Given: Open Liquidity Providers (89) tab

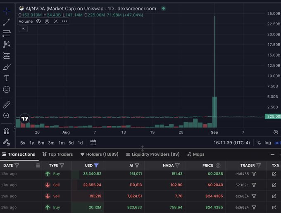Looking at the screenshot, I should (x=152, y=154).
